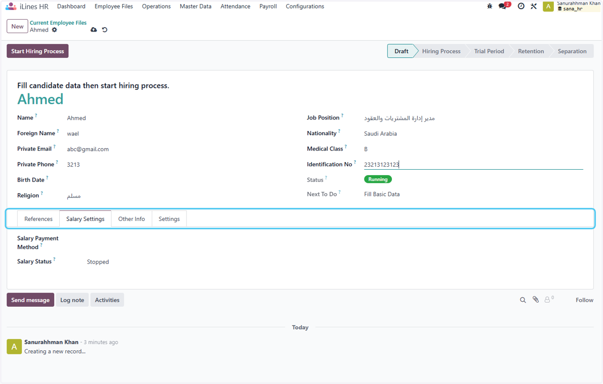
Task: Show followers via the person icon
Action: coord(549,300)
